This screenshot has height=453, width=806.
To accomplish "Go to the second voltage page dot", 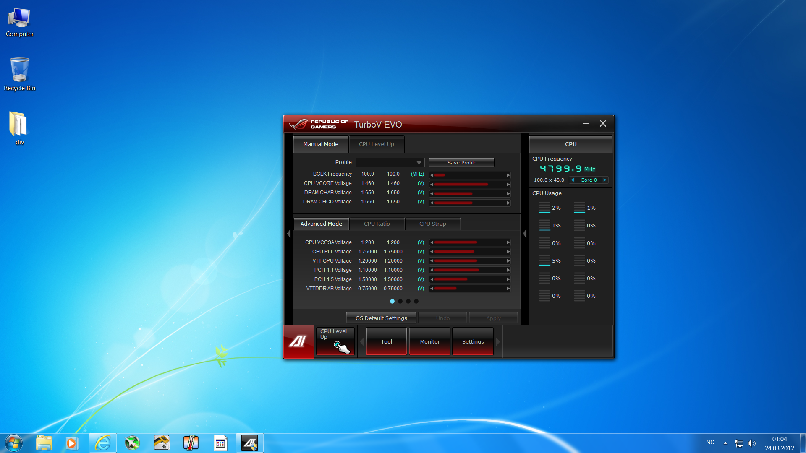I will pyautogui.click(x=400, y=301).
